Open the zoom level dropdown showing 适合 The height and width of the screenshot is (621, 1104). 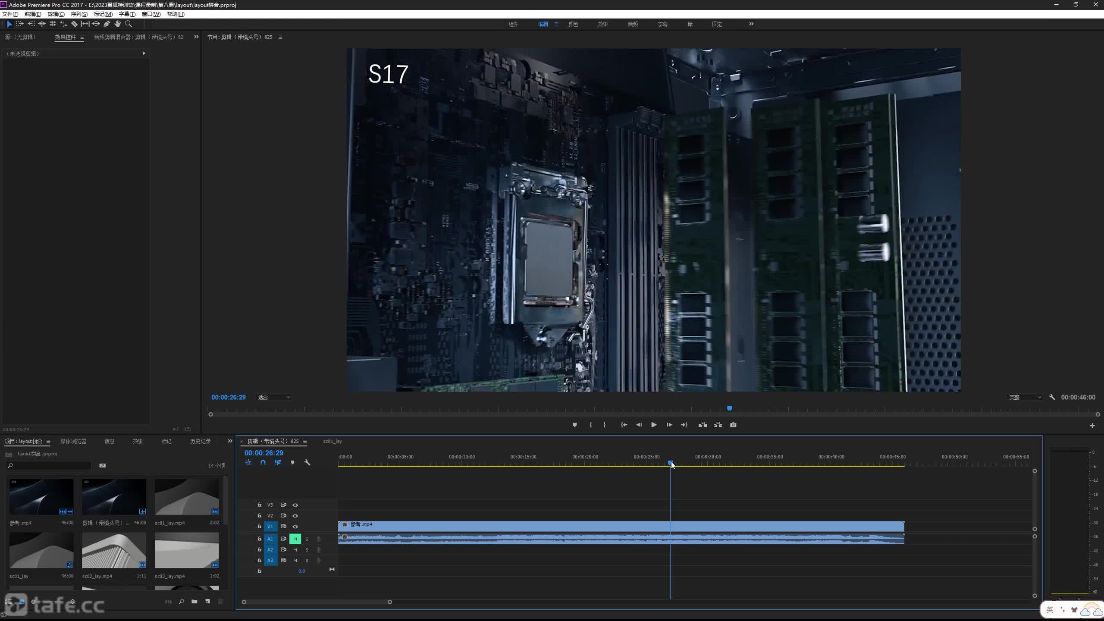pos(274,398)
